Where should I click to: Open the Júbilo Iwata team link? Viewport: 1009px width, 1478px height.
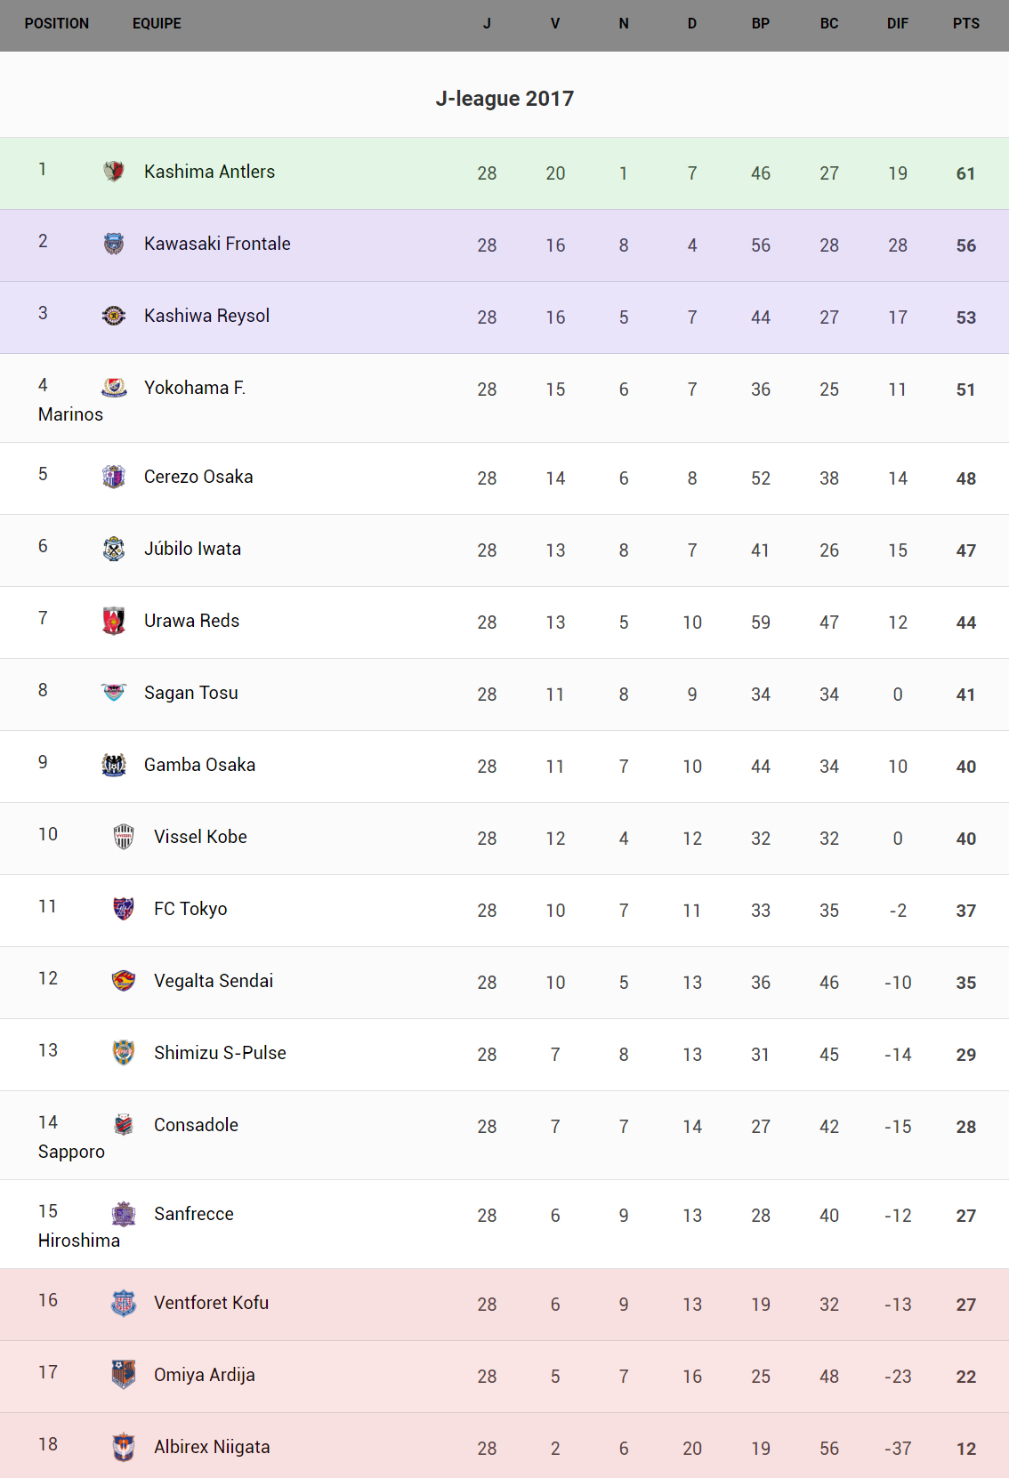[192, 549]
